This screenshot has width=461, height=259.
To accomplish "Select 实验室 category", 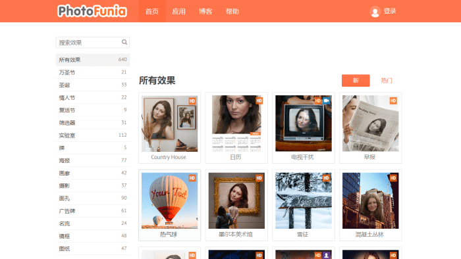I will [x=93, y=135].
